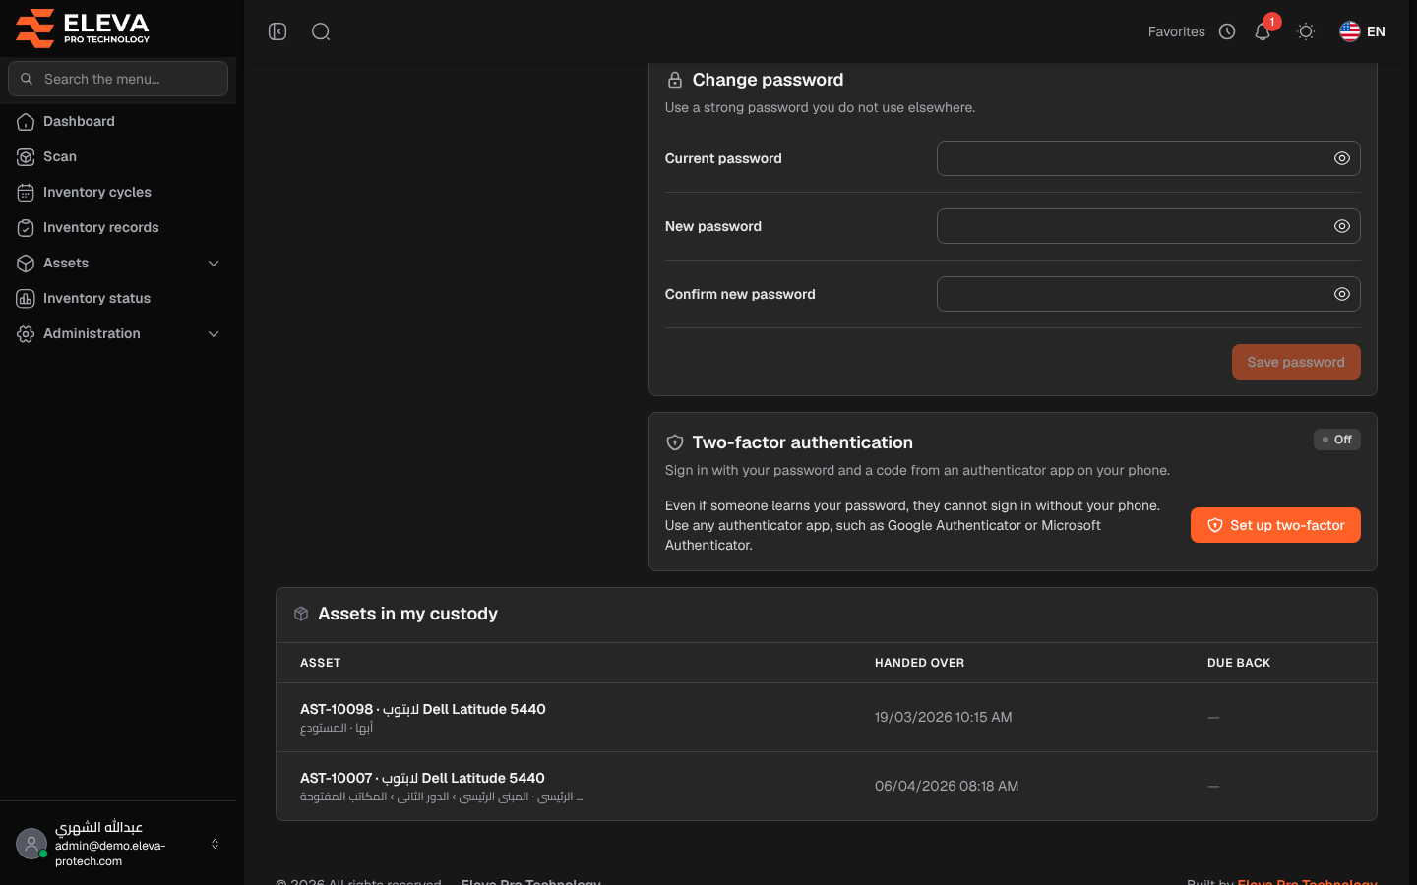Open the EN language selector
Image resolution: width=1417 pixels, height=885 pixels.
pyautogui.click(x=1362, y=31)
